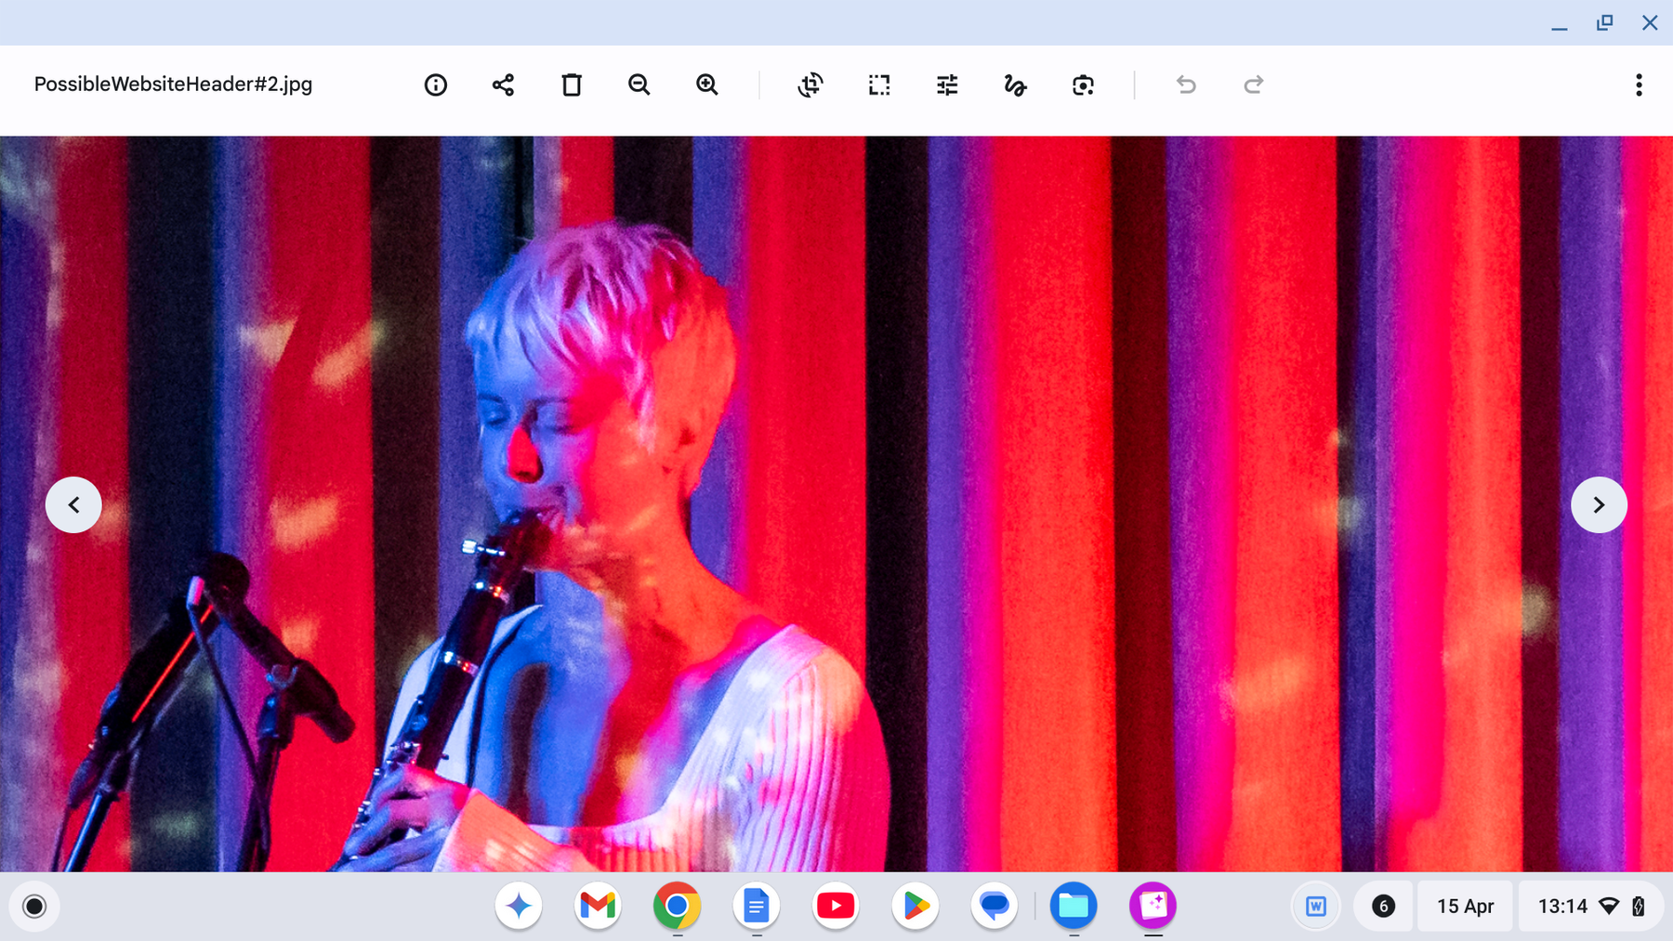Click the redo arrow

(x=1254, y=85)
